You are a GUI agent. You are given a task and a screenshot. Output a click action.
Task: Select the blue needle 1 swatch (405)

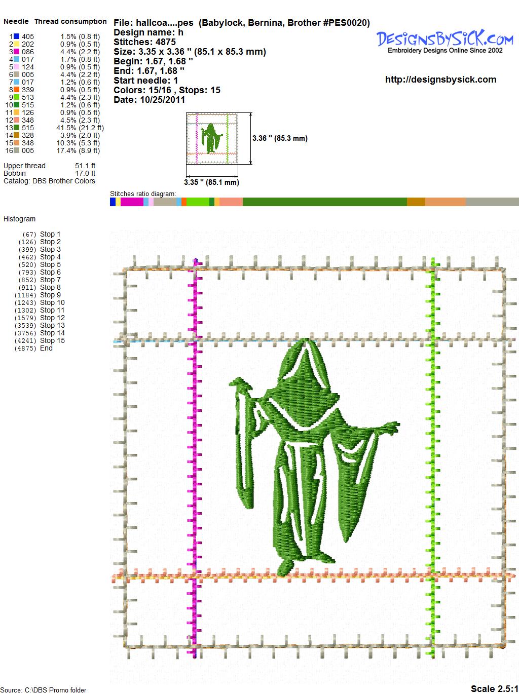pos(17,36)
